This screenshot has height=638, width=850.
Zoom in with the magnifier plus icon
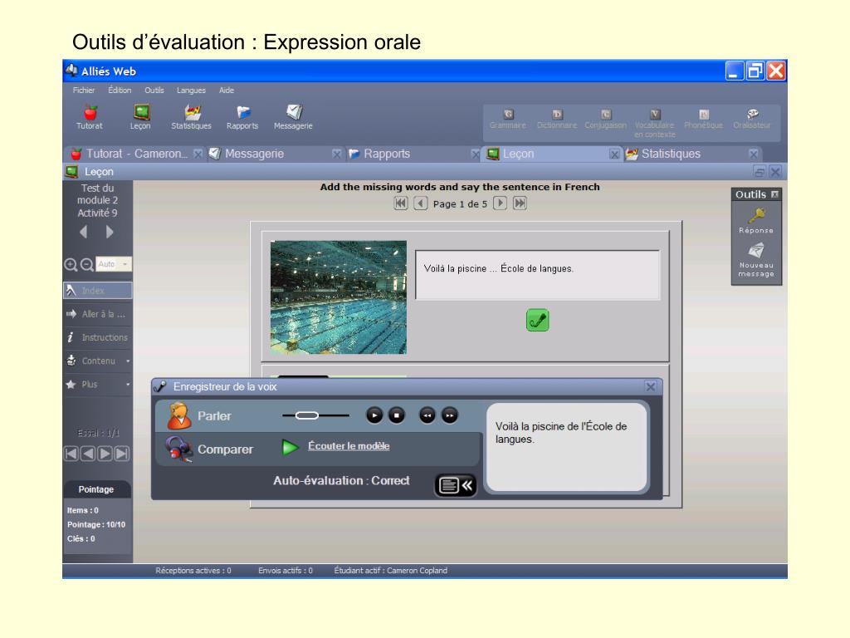(71, 265)
